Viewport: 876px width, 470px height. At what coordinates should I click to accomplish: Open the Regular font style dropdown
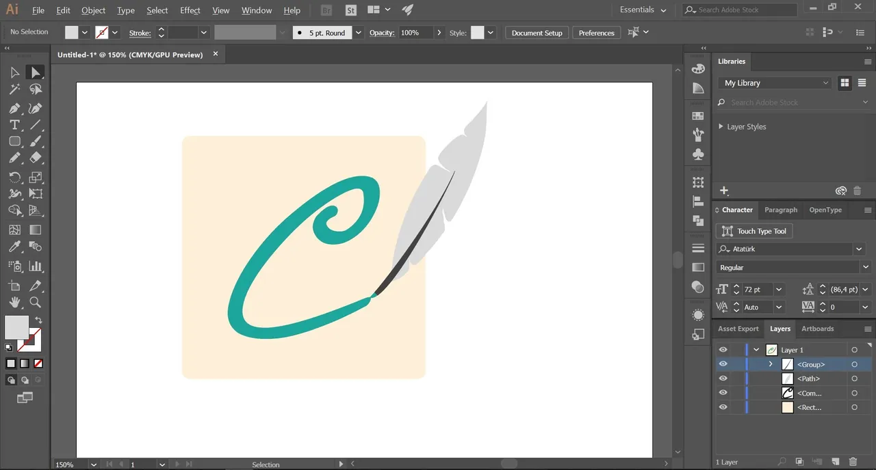866,267
